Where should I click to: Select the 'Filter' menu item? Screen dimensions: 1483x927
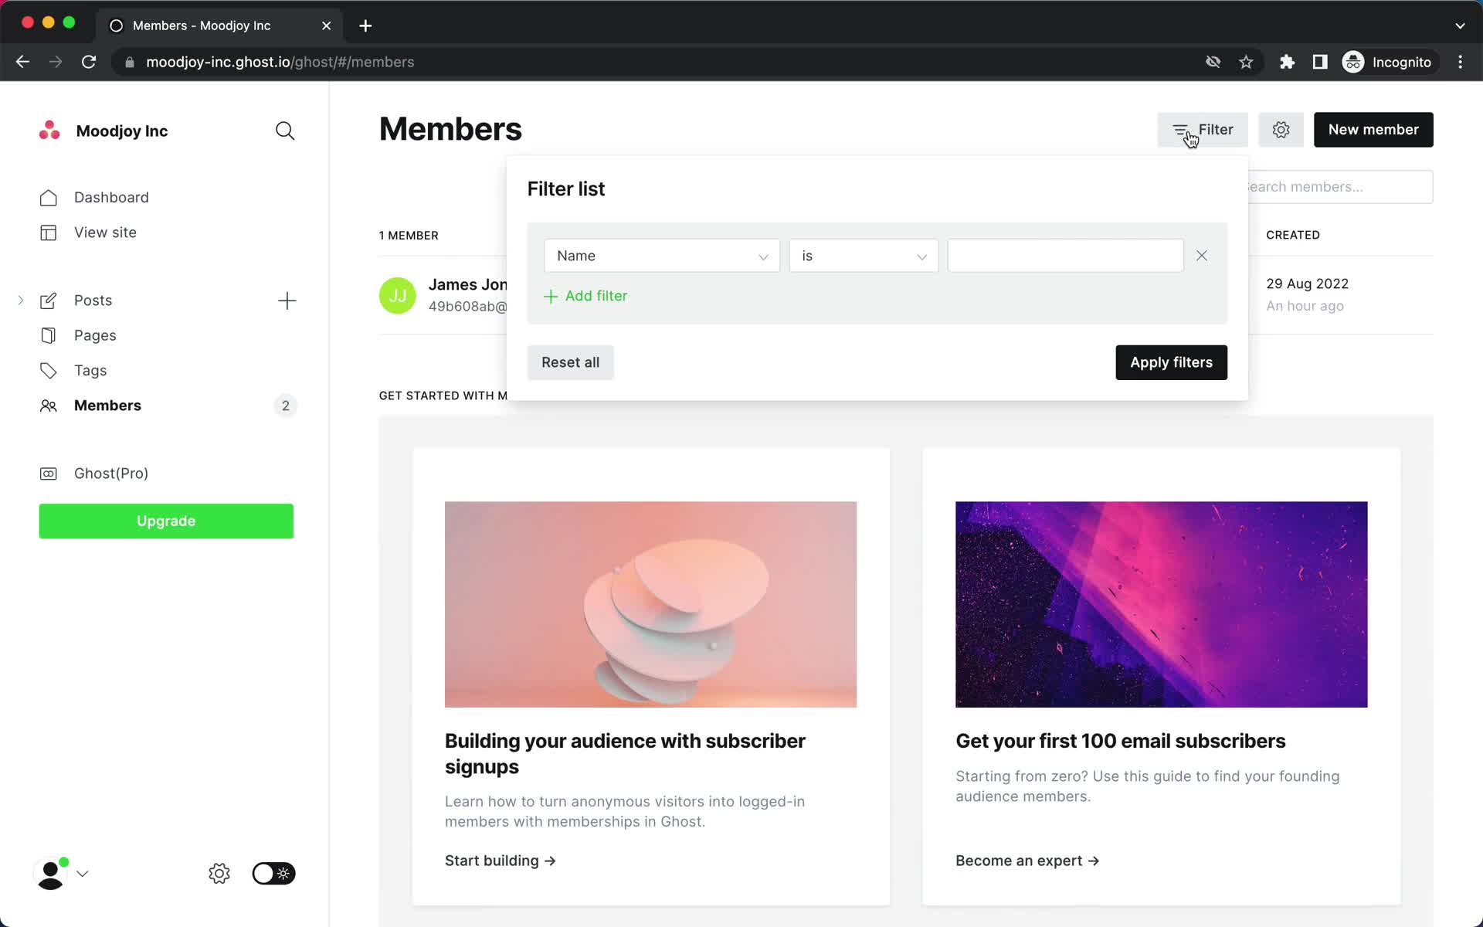tap(1202, 129)
